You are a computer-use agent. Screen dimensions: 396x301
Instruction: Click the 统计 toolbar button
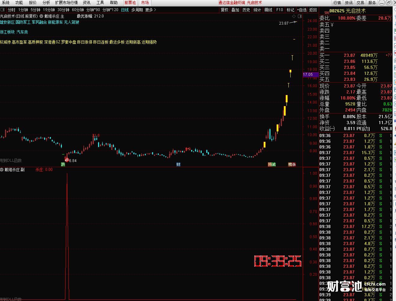257,10
